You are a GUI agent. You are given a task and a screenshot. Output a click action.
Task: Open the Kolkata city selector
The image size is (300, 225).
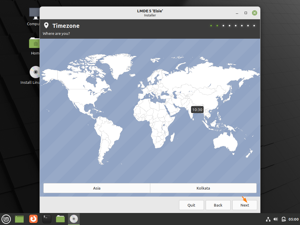click(203, 188)
